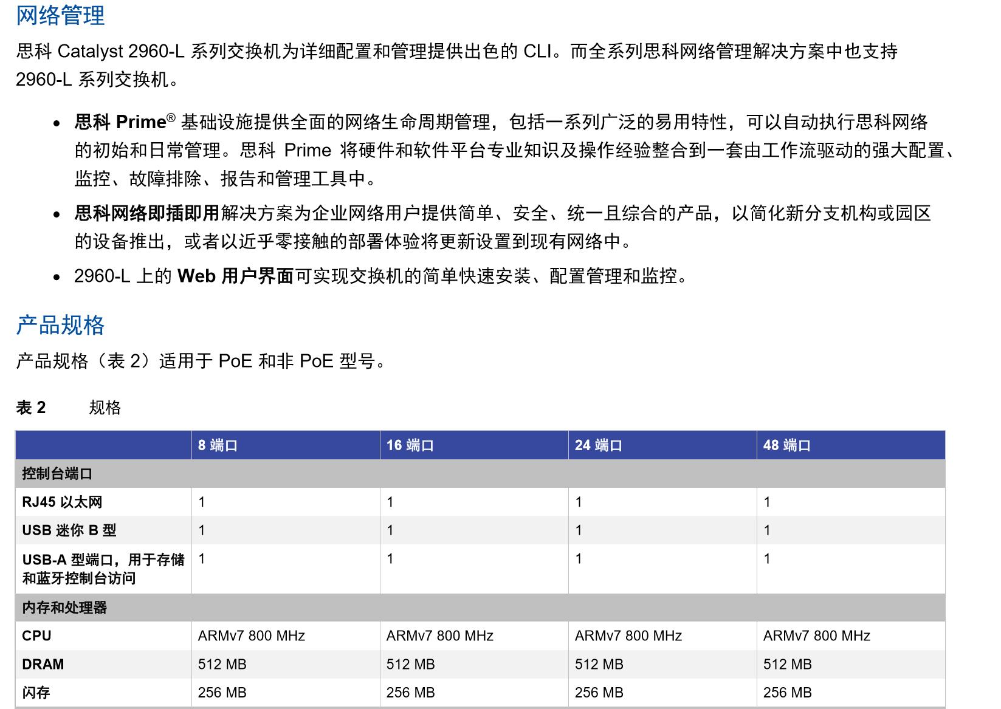Select the 8 端口 column header
The image size is (1001, 709).
click(x=218, y=445)
